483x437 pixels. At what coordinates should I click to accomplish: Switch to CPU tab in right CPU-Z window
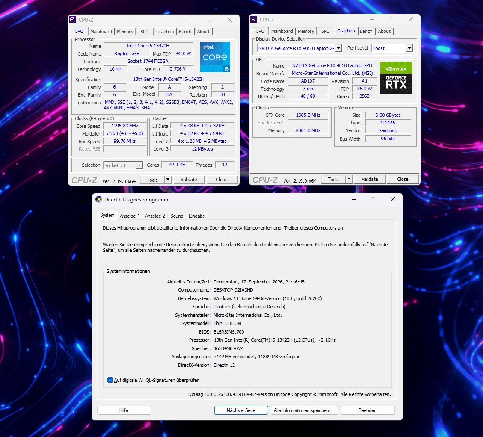260,31
